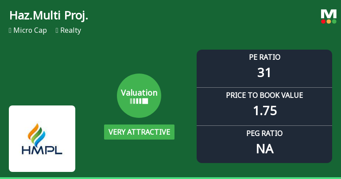Image resolution: width=341 pixels, height=179 pixels.
Task: Click the M logo at top right
Action: pyautogui.click(x=329, y=14)
